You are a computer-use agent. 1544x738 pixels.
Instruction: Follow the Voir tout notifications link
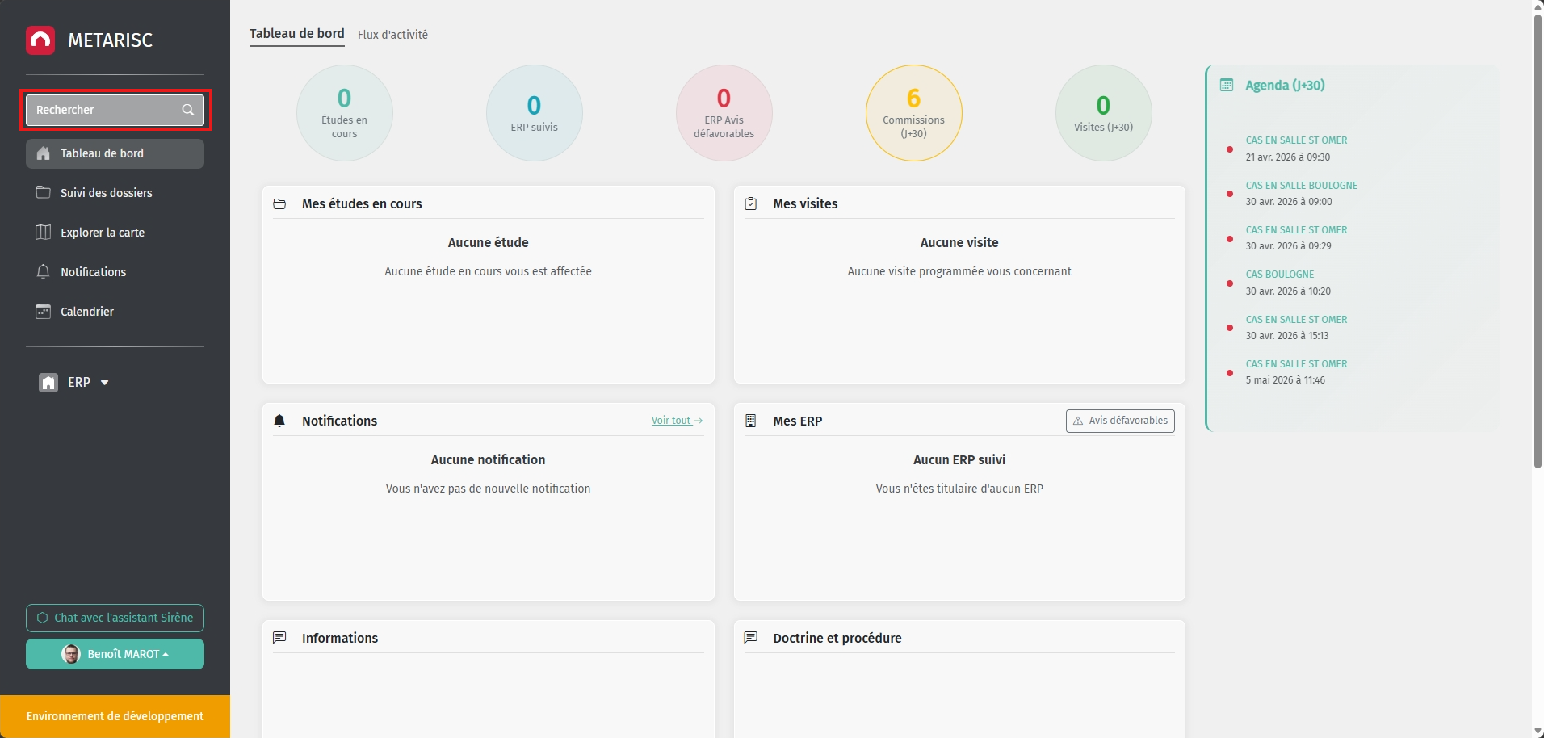point(676,421)
